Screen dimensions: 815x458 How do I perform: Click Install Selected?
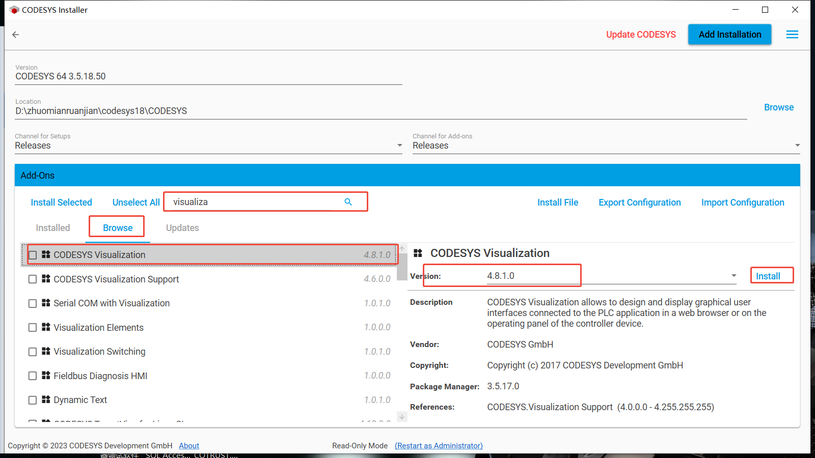62,203
